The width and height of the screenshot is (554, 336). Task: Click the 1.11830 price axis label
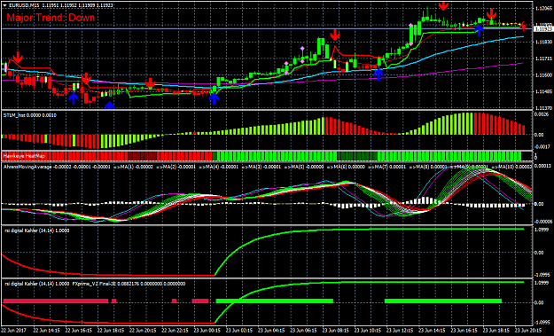(x=543, y=42)
